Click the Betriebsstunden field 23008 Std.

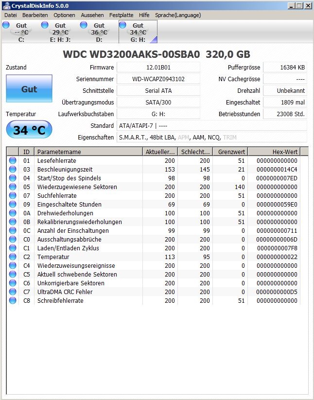[x=285, y=114]
